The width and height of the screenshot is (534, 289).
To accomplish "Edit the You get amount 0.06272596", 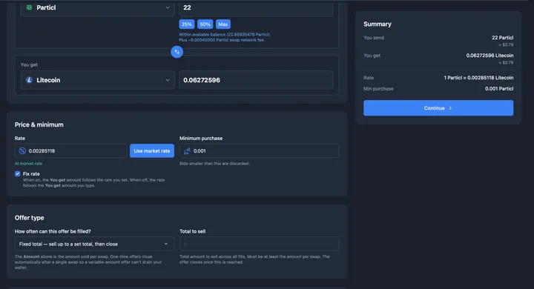I will [256, 80].
